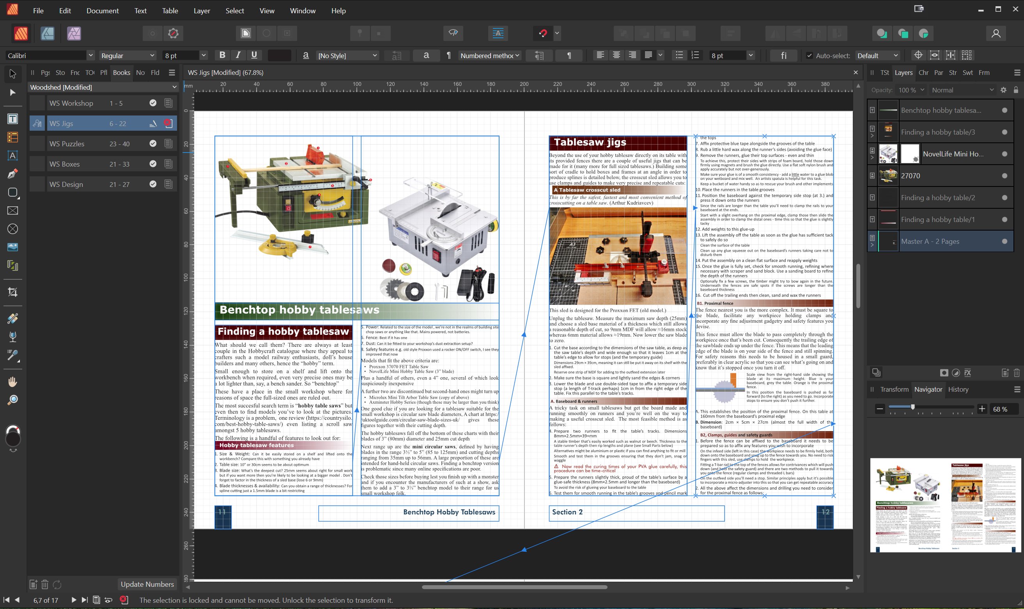
Task: Click the Update Numbers button
Action: tap(147, 584)
